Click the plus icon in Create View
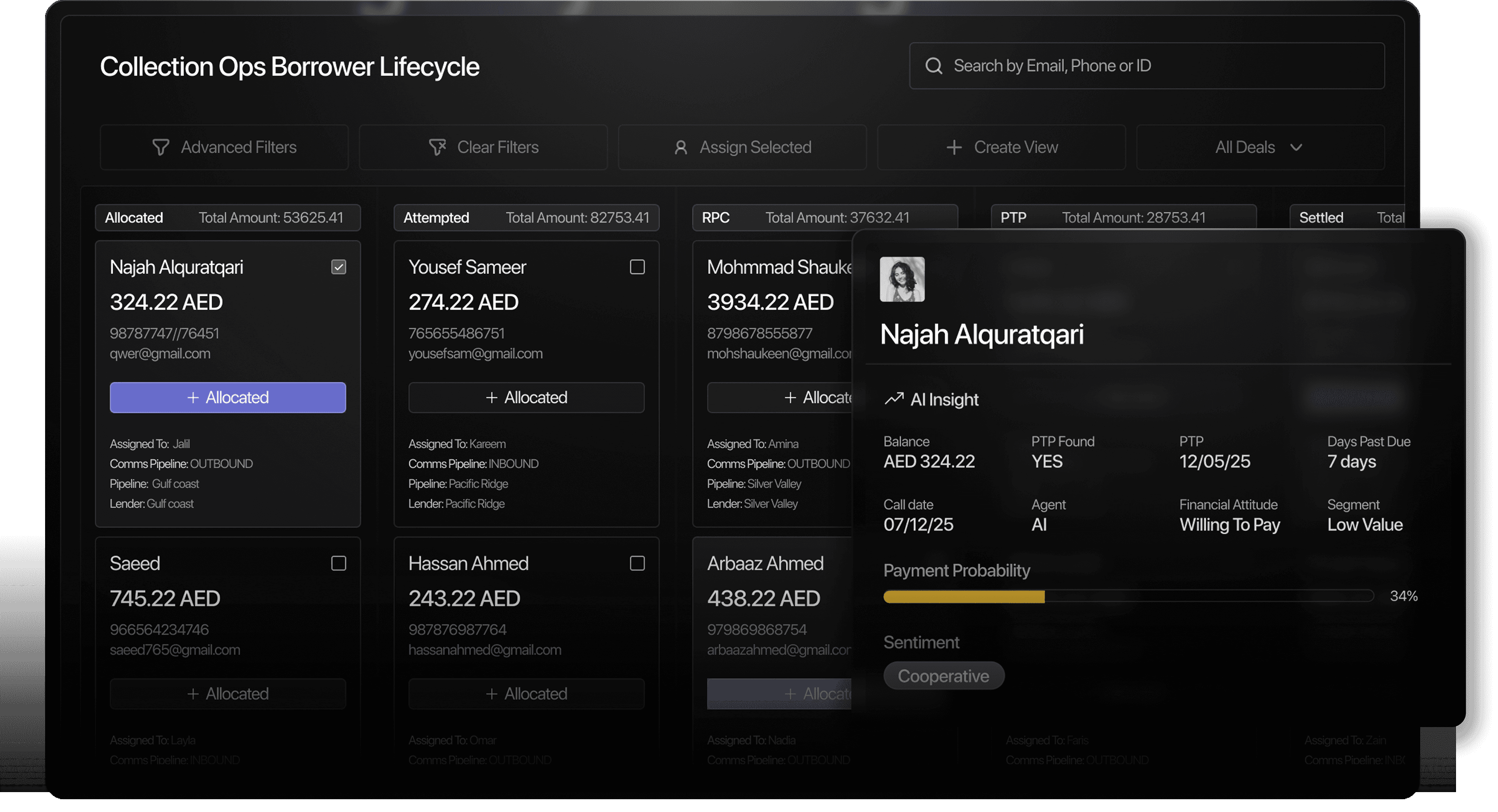 [954, 147]
